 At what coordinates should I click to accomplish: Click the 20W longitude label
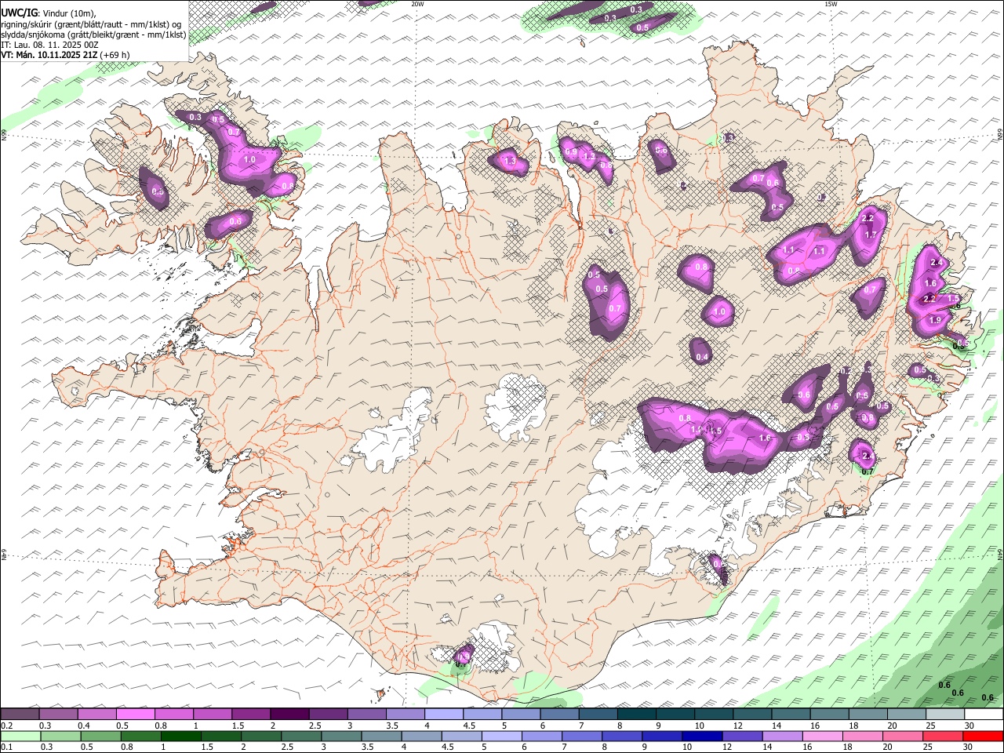417,4
